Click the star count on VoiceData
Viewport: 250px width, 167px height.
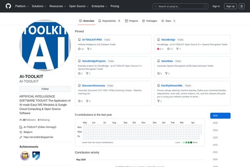[x=160, y=73]
